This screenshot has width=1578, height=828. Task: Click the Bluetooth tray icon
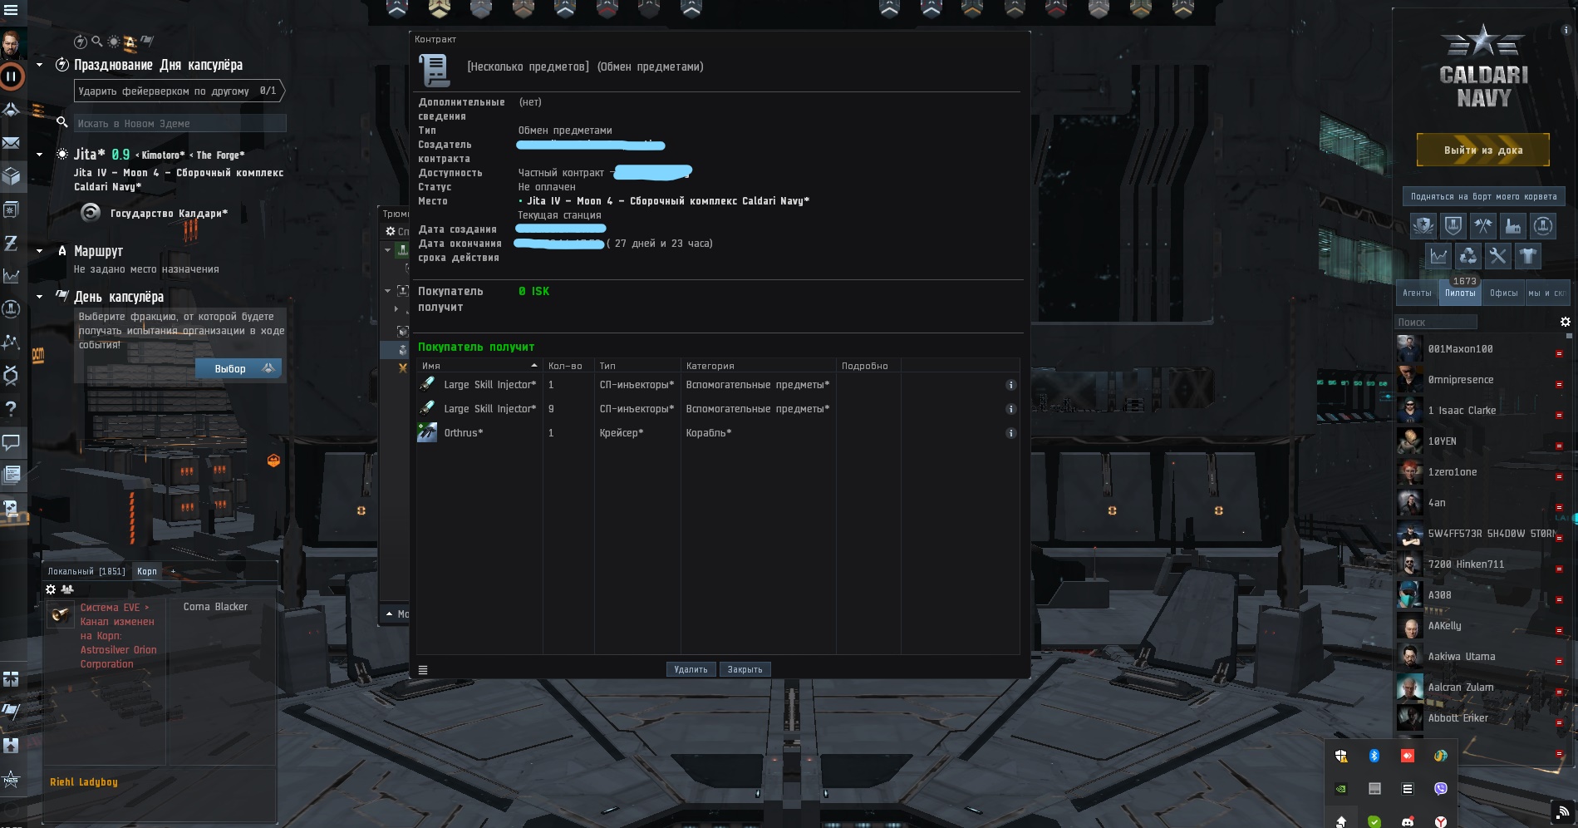1374,756
